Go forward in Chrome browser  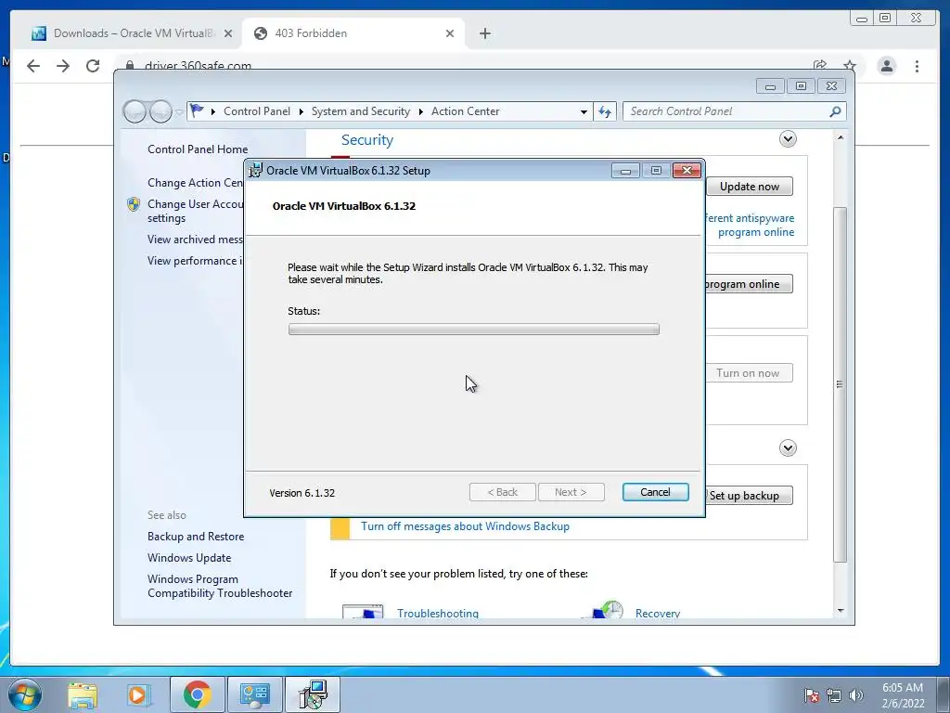point(63,66)
